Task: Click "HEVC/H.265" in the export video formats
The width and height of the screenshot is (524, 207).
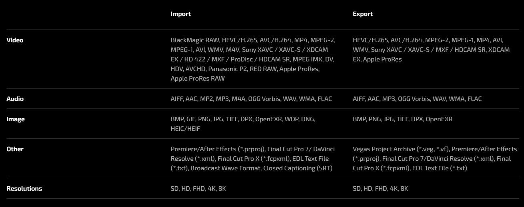Action: coord(370,40)
